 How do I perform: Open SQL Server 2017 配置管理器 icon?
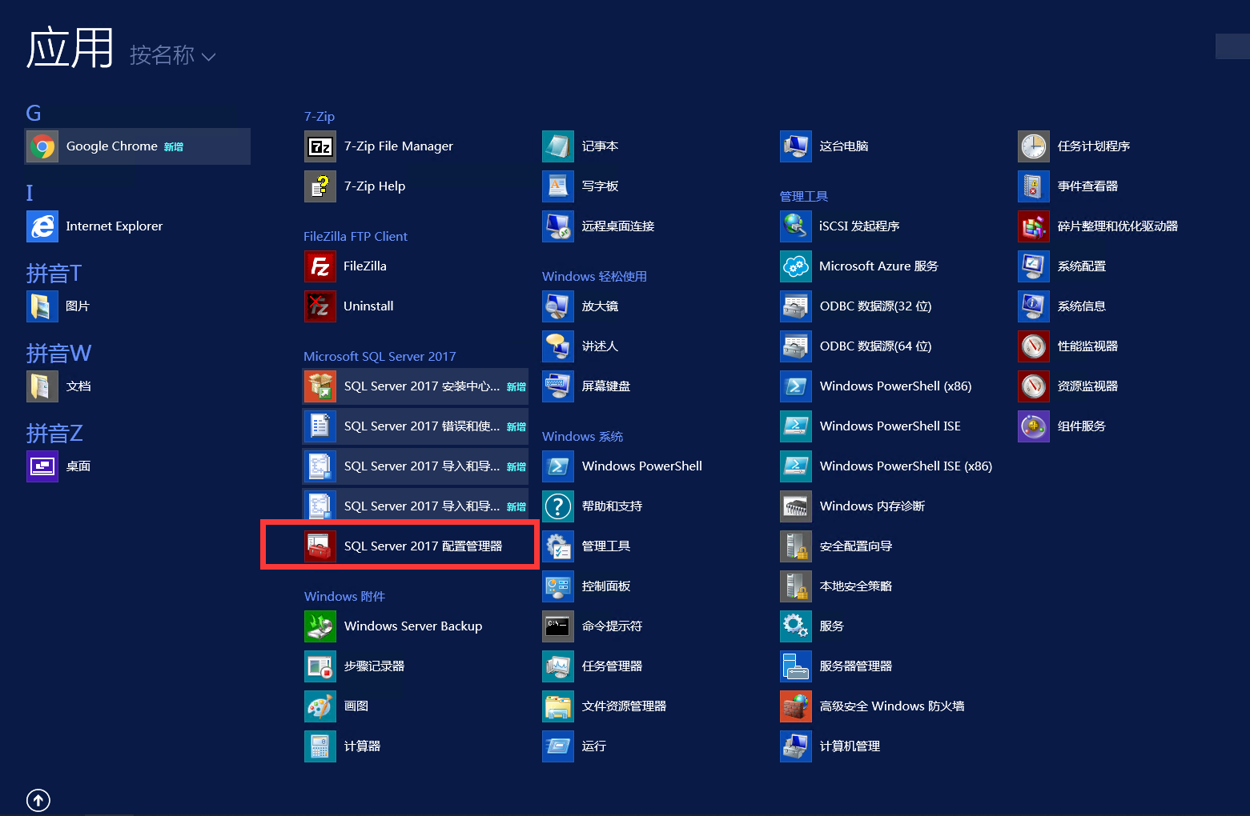pyautogui.click(x=320, y=546)
